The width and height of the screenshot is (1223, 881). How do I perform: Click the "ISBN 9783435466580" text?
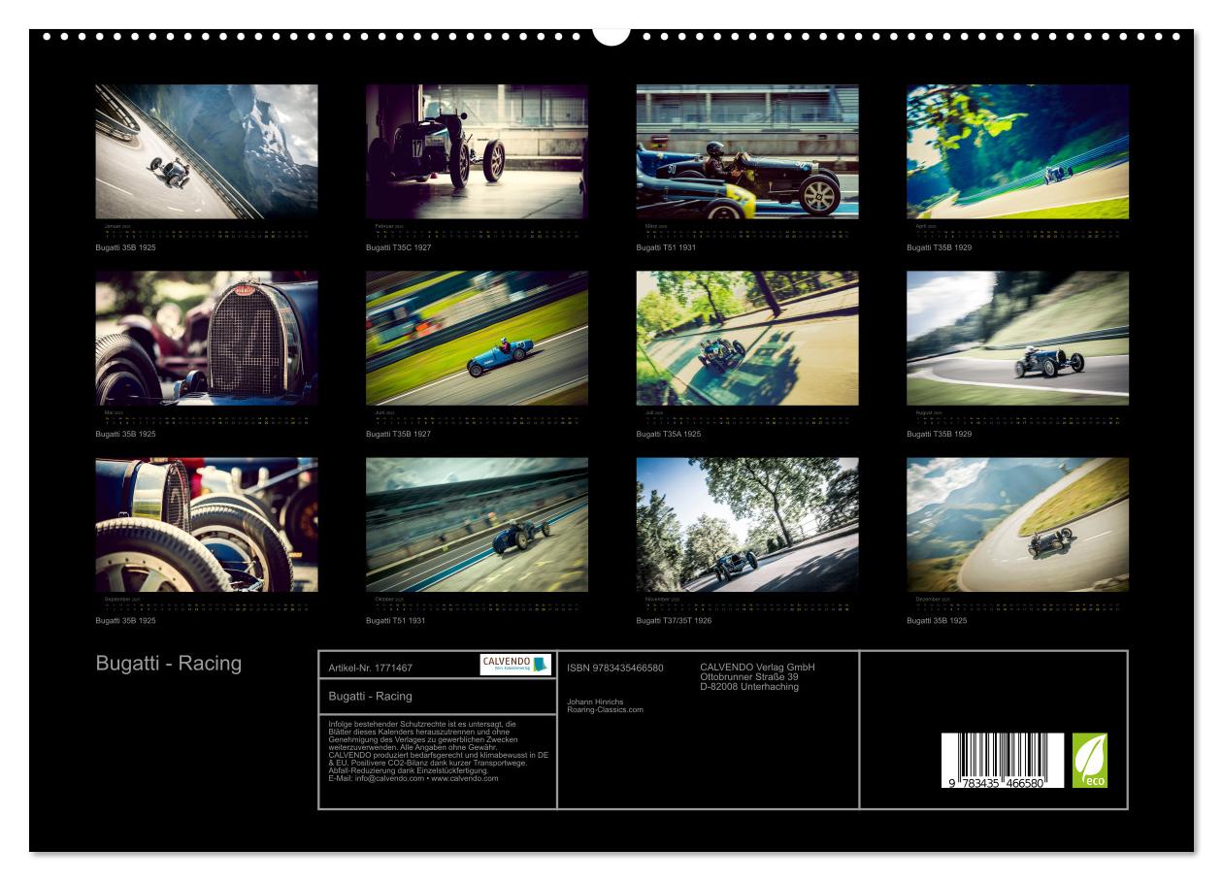(x=615, y=668)
